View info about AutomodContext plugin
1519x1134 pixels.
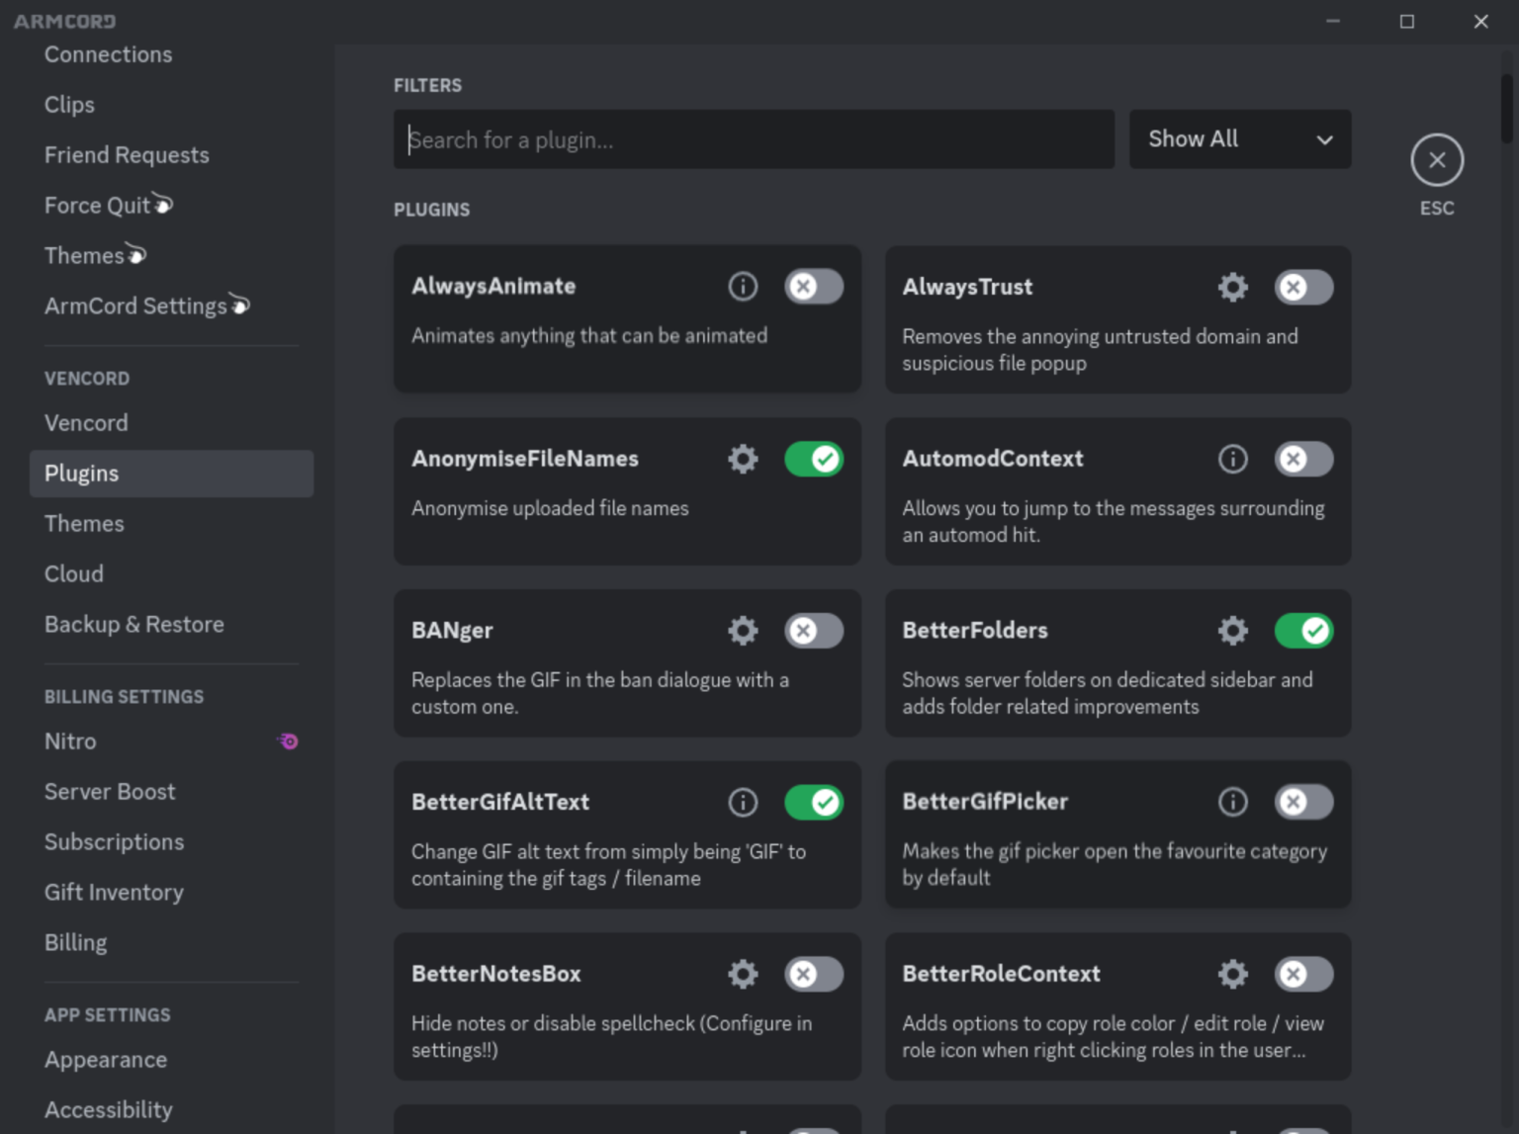(x=1232, y=459)
